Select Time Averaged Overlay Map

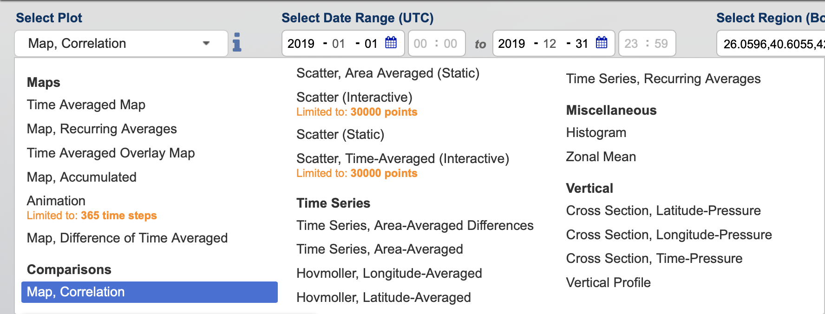[111, 153]
